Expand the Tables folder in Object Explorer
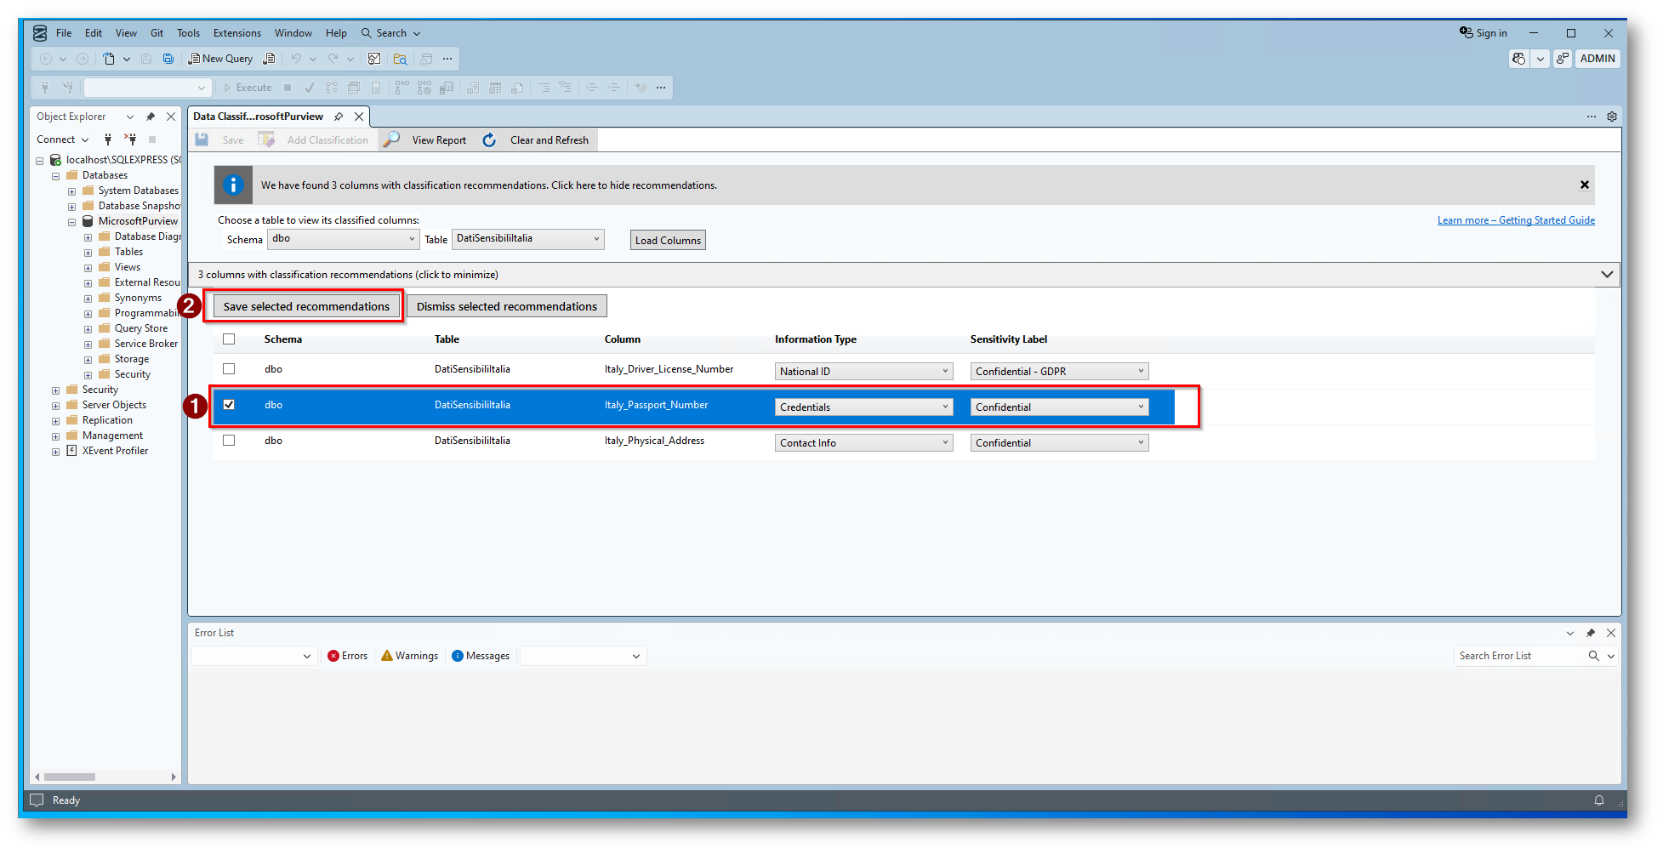This screenshot has width=1663, height=854. tap(88, 253)
